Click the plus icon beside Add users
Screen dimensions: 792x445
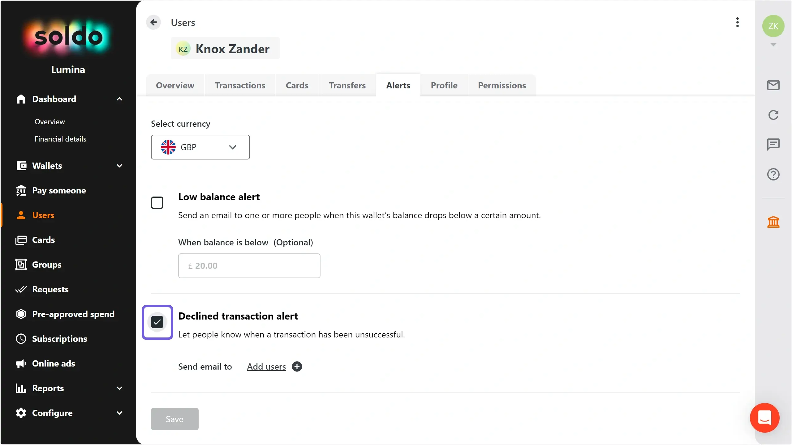pos(297,367)
